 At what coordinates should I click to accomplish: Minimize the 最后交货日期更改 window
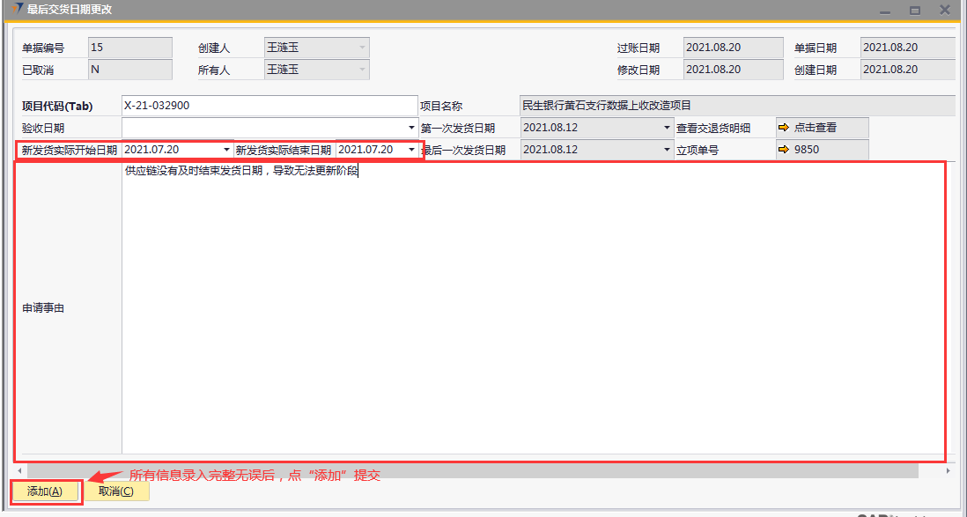pos(885,11)
